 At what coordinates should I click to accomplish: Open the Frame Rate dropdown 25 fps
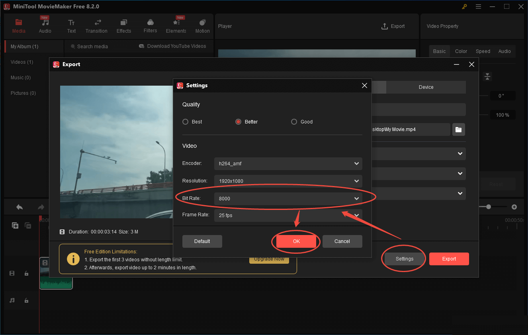pos(288,215)
